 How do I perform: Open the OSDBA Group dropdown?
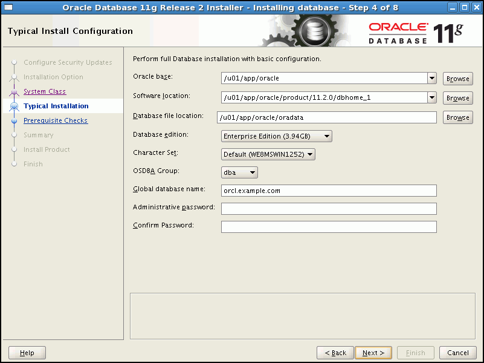coord(239,172)
